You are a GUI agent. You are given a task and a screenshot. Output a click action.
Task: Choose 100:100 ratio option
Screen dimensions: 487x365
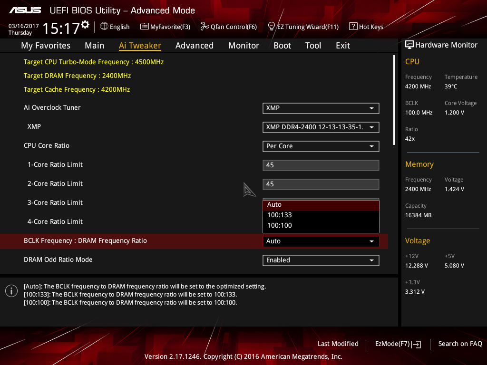coord(321,226)
